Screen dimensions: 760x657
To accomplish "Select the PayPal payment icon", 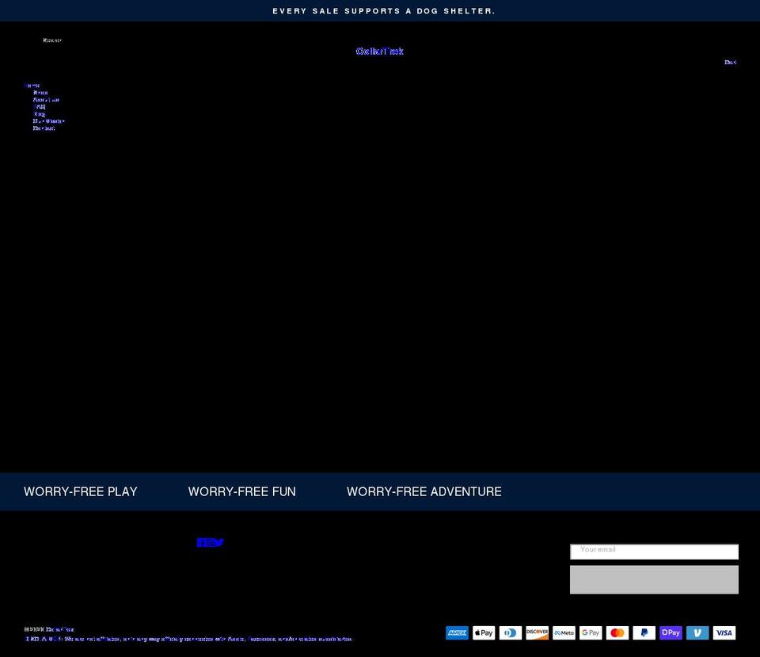I will pyautogui.click(x=644, y=632).
